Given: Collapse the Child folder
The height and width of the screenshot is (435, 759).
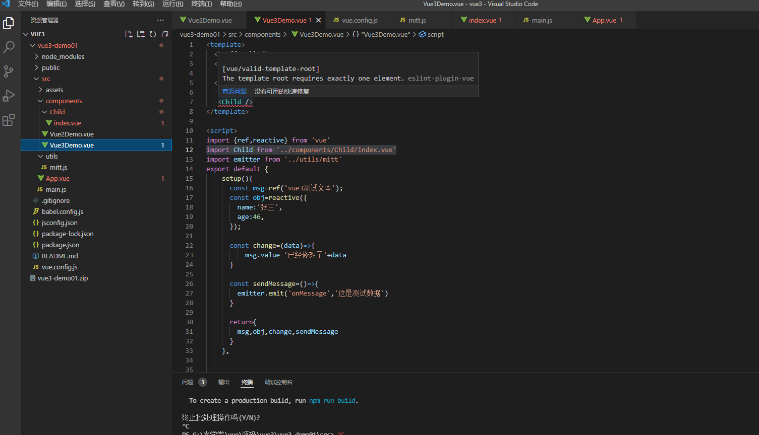Looking at the screenshot, I should 44,112.
